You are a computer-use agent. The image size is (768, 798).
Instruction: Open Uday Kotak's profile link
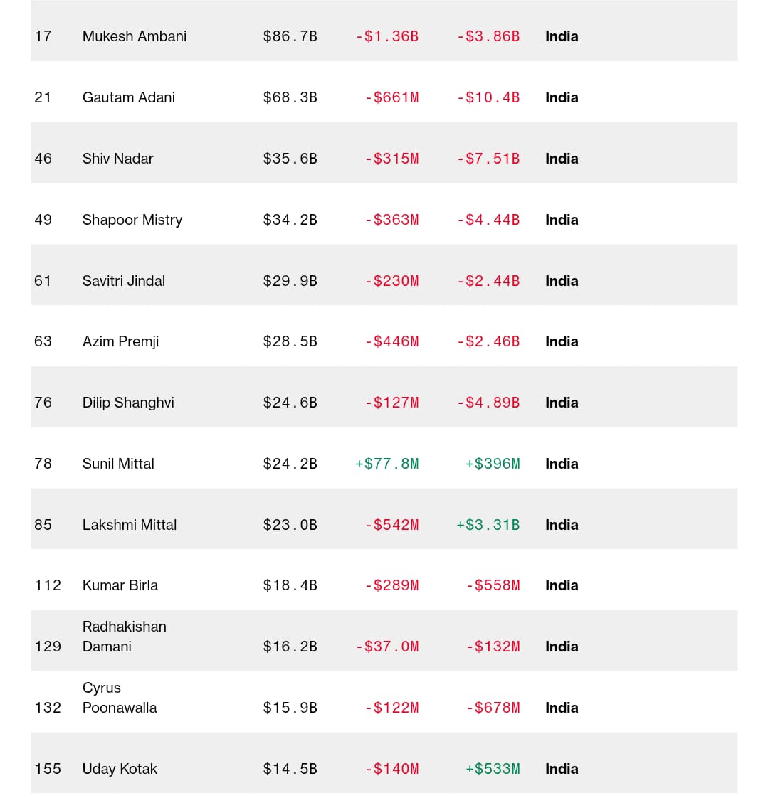click(120, 769)
